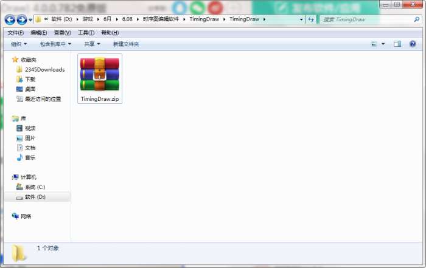Select 6月 in the address breadcrumb
This screenshot has width=426, height=268.
pyautogui.click(x=107, y=19)
